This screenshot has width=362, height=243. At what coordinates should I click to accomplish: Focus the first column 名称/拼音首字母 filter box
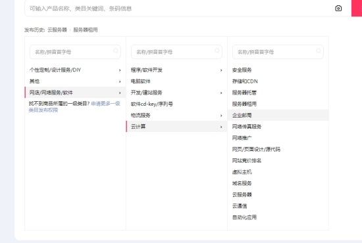75,52
